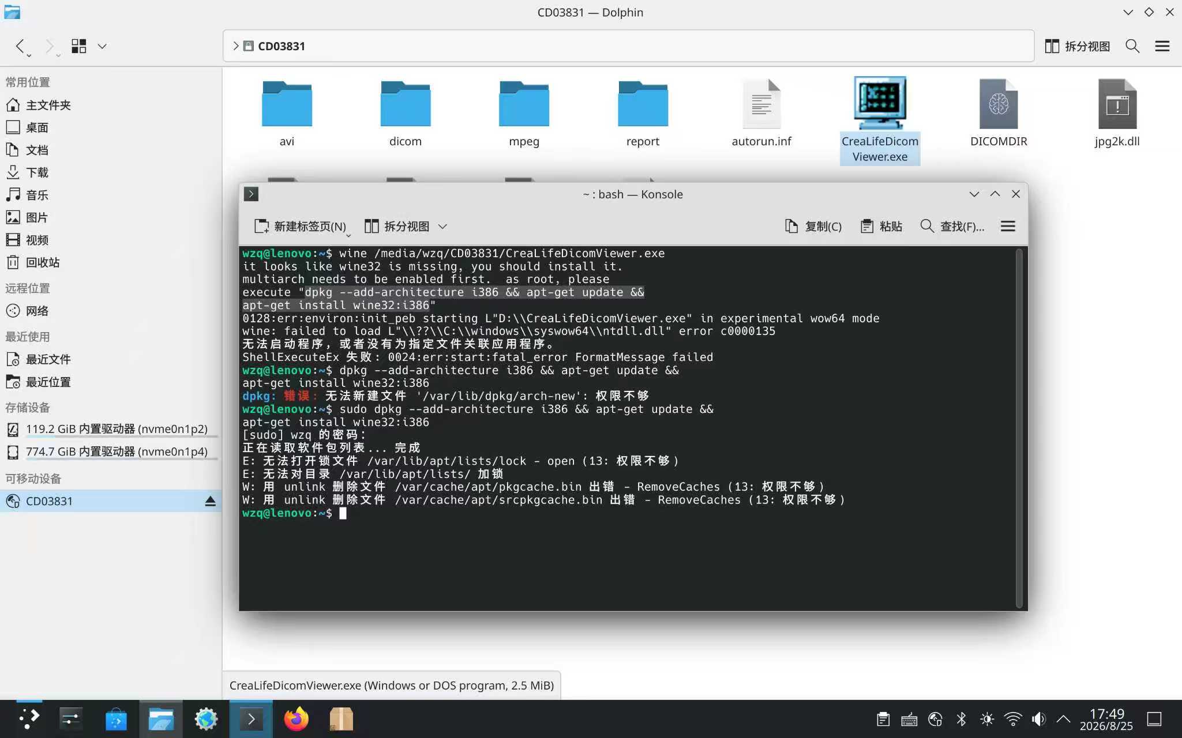The width and height of the screenshot is (1182, 738).
Task: Click Paste icon in Konsole toolbar
Action: coord(881,227)
